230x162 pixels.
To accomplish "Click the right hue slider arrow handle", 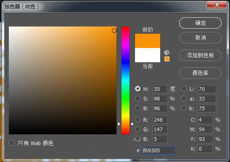I will [132, 124].
